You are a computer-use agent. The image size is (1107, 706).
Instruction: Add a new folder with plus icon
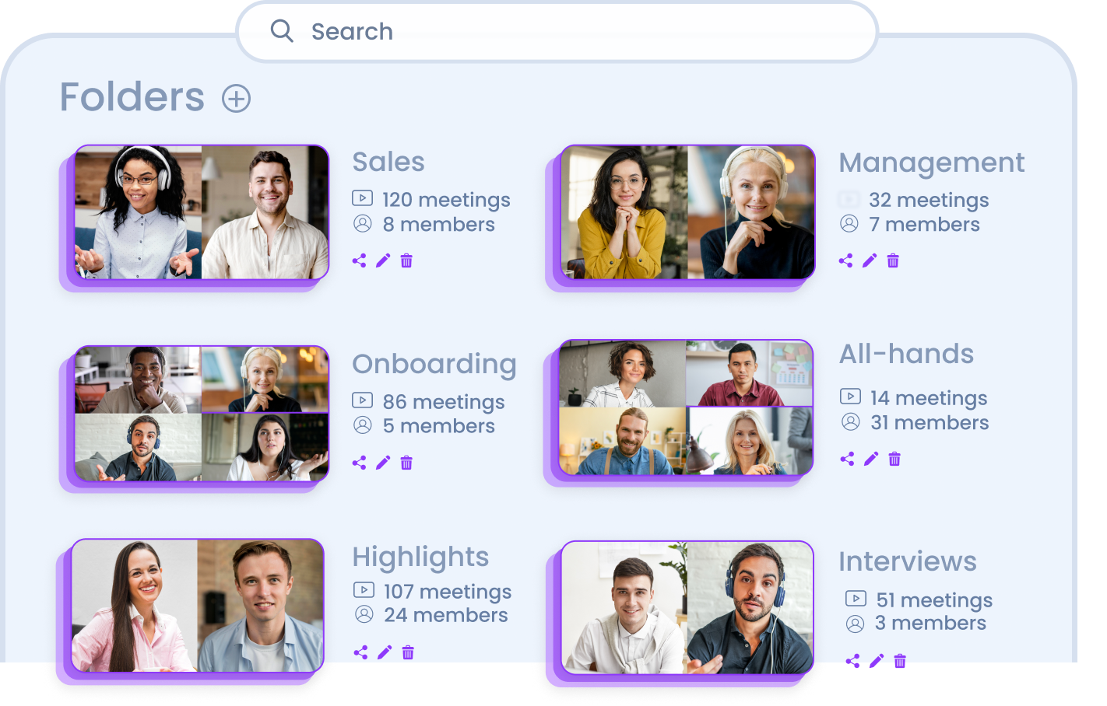point(237,99)
